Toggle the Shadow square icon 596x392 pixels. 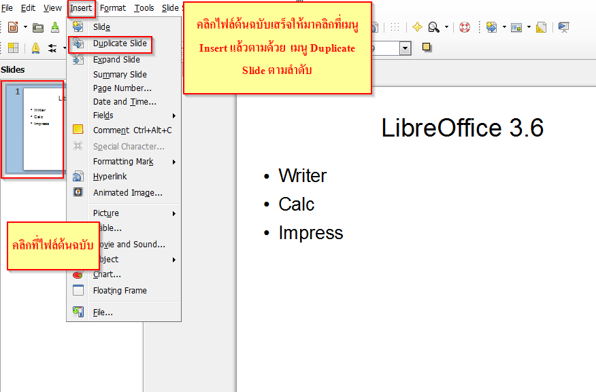pos(427,47)
